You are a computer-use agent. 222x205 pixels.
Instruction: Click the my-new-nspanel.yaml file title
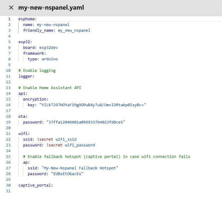click(51, 8)
